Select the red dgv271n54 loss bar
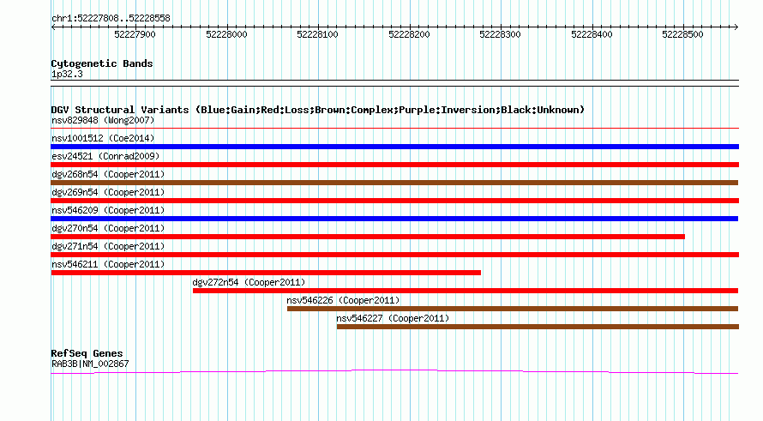This screenshot has height=421, width=763. pos(394,255)
